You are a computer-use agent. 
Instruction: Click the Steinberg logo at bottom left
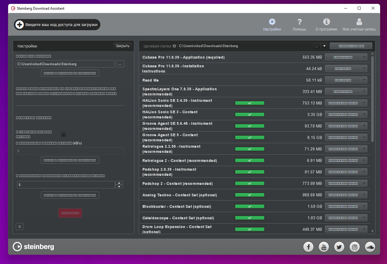pos(33,247)
